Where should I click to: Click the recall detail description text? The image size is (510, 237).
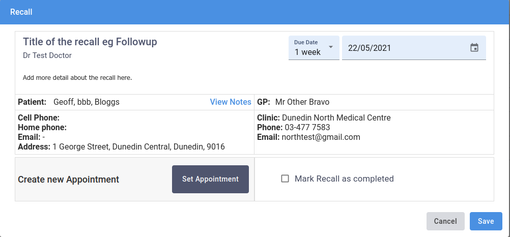77,78
